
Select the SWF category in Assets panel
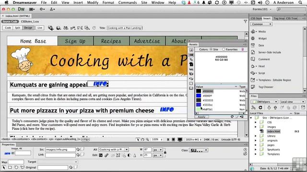pyautogui.click(x=191, y=64)
